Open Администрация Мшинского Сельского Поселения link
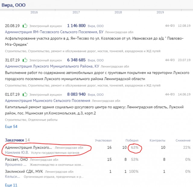 [48, 101]
